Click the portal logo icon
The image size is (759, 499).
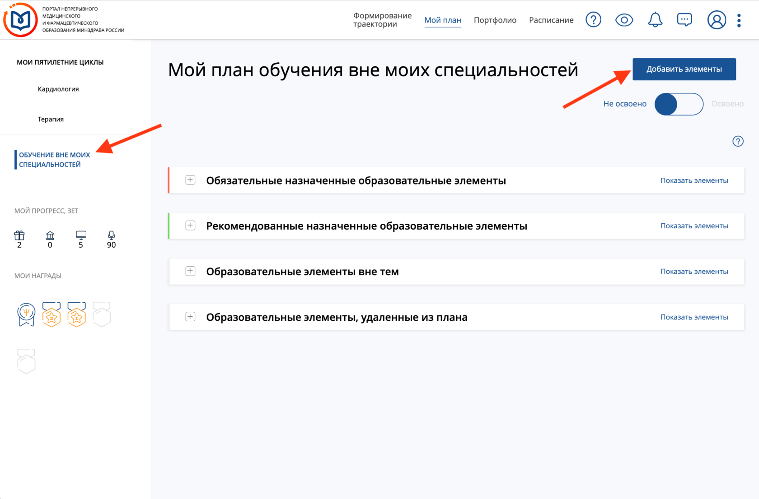point(20,20)
